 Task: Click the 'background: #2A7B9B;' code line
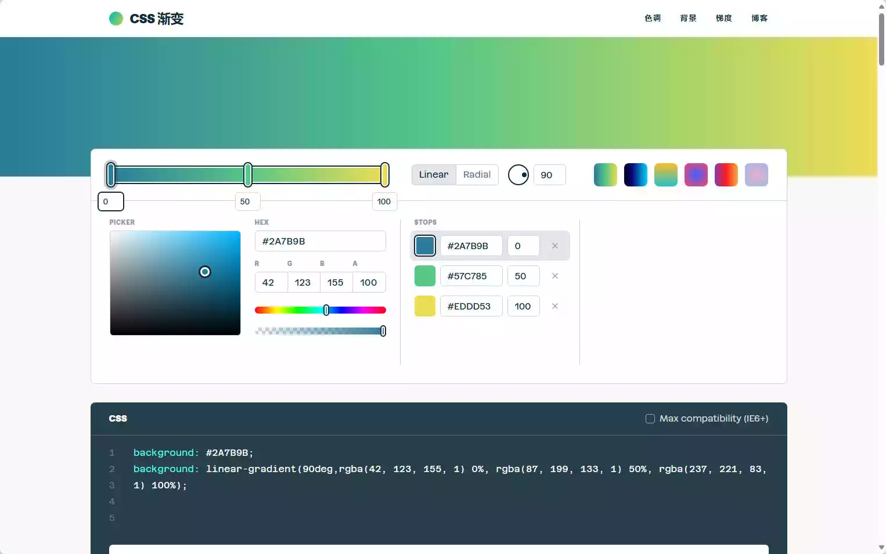193,452
